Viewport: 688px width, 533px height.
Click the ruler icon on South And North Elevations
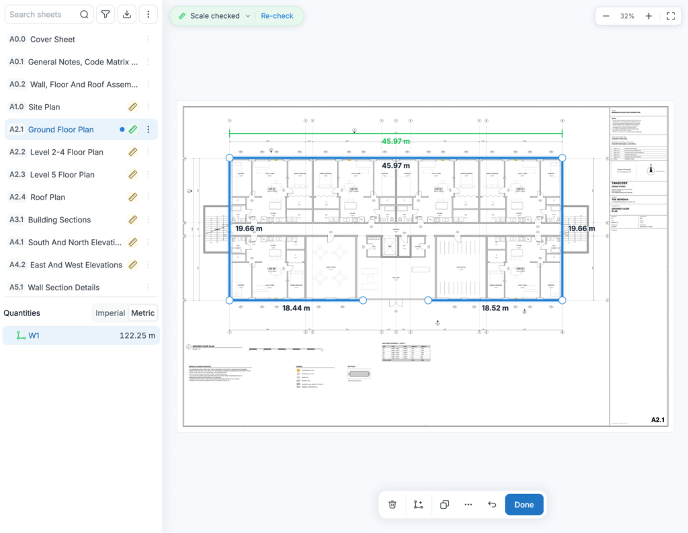[132, 242]
